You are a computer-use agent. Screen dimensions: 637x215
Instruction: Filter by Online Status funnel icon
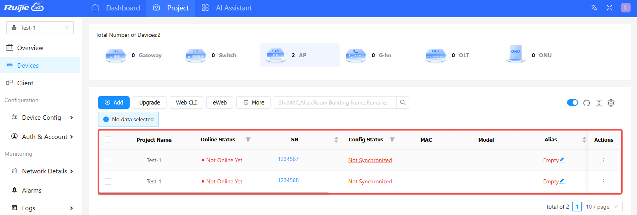tap(248, 140)
